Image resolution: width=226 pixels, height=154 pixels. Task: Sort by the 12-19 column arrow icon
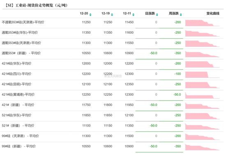[112, 14]
